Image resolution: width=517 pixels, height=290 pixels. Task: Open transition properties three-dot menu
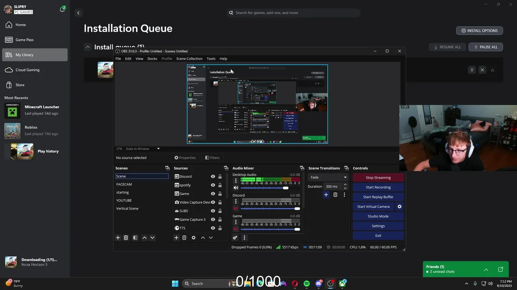tap(344, 195)
